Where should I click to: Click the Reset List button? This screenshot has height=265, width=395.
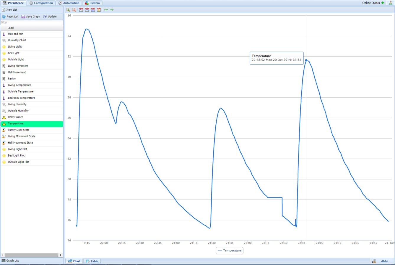pyautogui.click(x=10, y=17)
